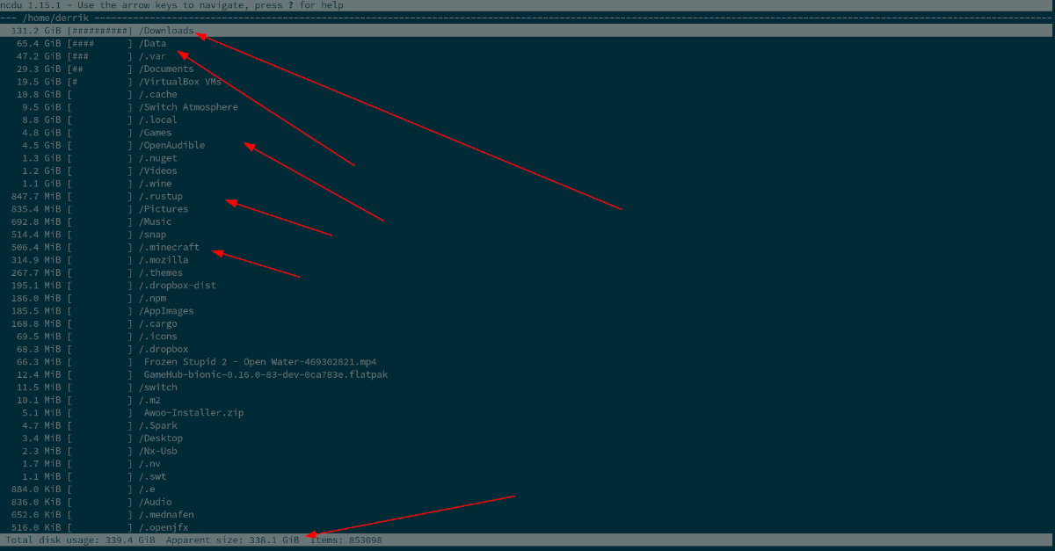This screenshot has width=1055, height=551.
Task: Select the Awoo-Installer.zip file
Action: (186, 412)
